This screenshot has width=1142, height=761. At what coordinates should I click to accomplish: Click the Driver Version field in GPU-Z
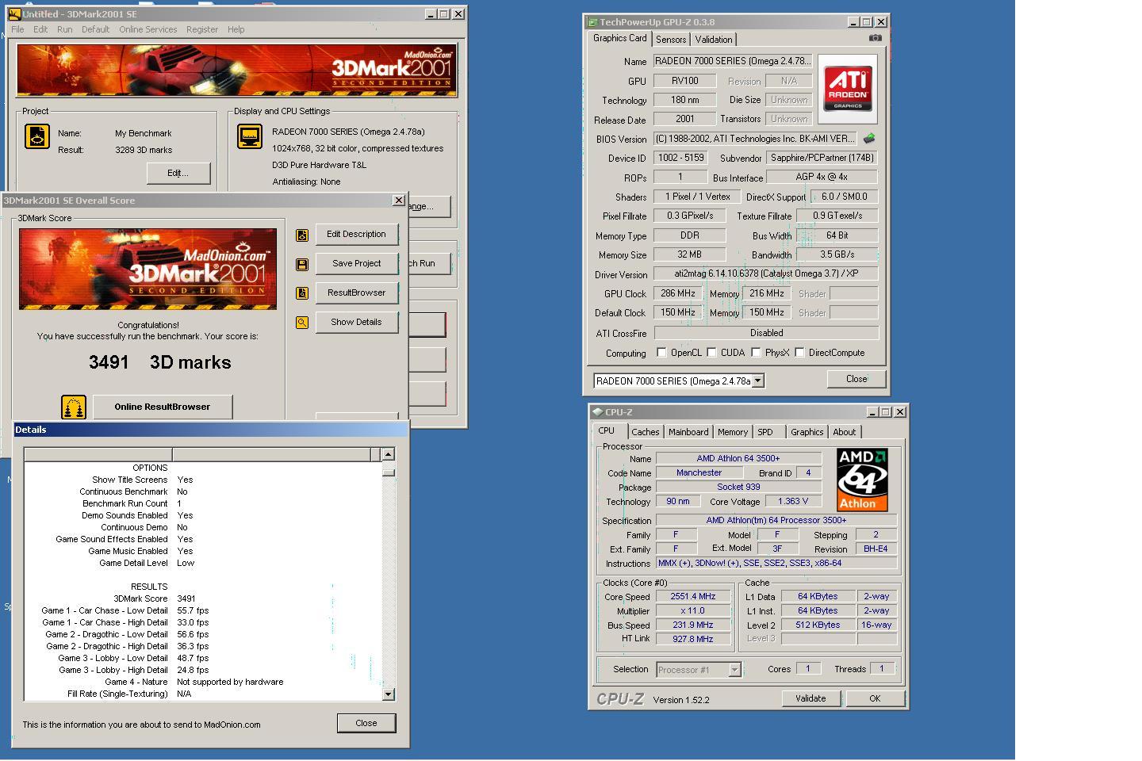tap(766, 273)
